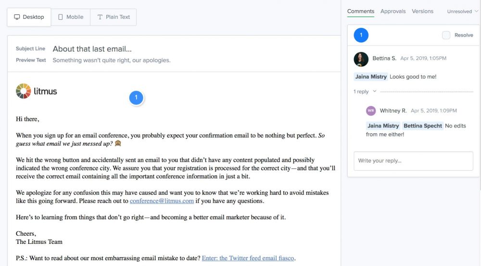Click the Bettina Specht mention tag
The width and height of the screenshot is (481, 266).
[422, 126]
